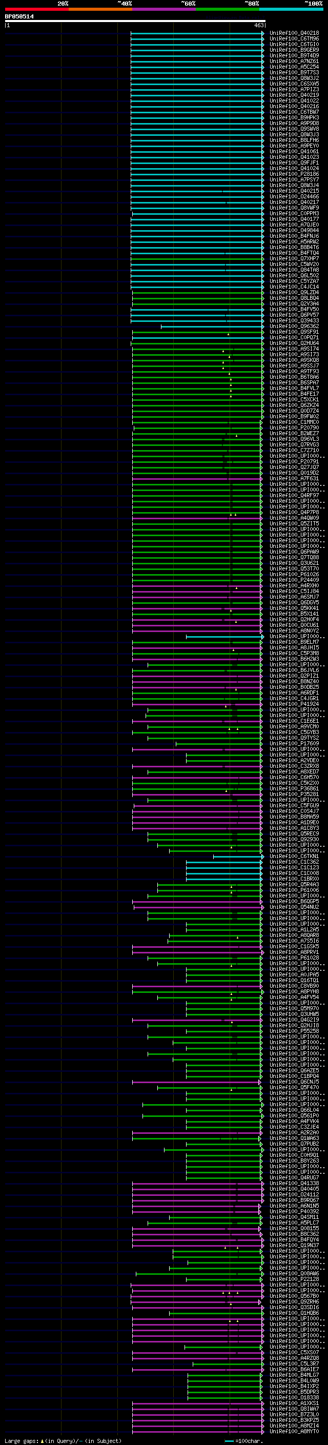
Task: Click hit label UniRef100_Q019D2
Action: [294, 472]
